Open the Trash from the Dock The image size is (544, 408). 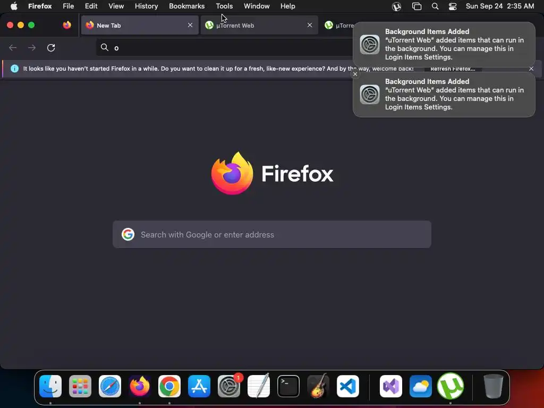494,386
